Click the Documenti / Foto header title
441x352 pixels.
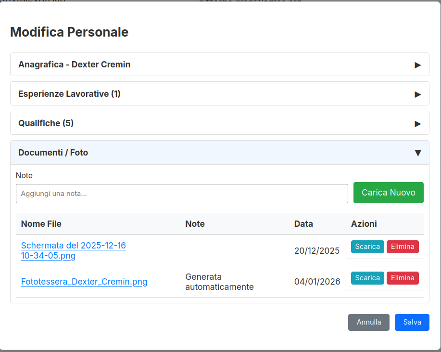[53, 153]
